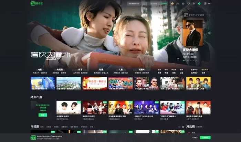Viewport: 241px width, 142px height.
Task: Click the hot-search label inside the search bar
Action: (154, 3)
